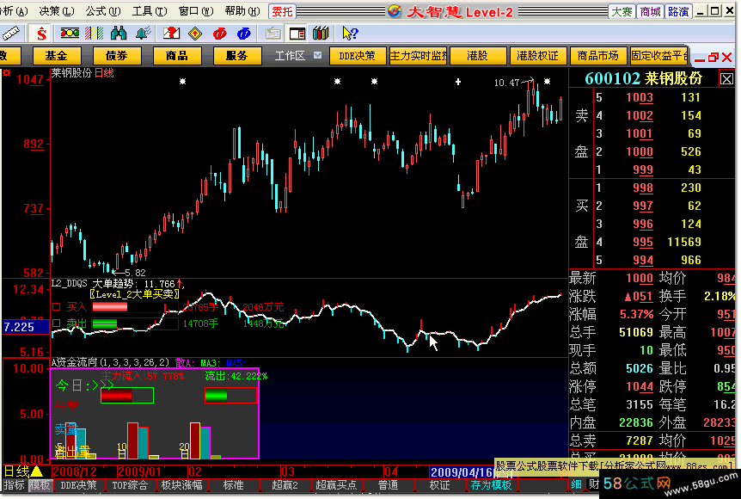Open the 决策(L) menu

coord(56,11)
